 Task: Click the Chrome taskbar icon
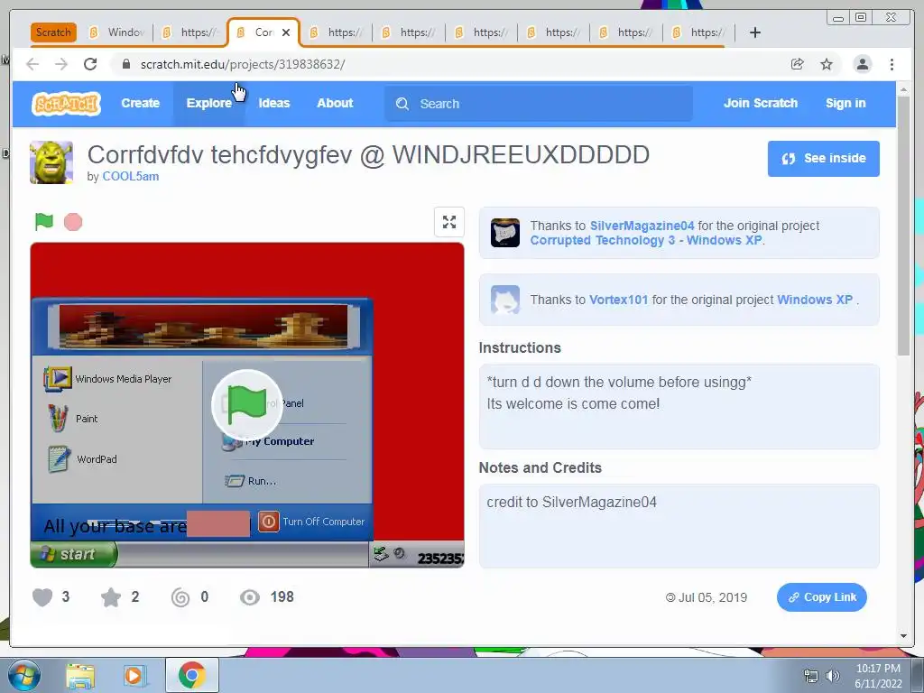coord(192,675)
